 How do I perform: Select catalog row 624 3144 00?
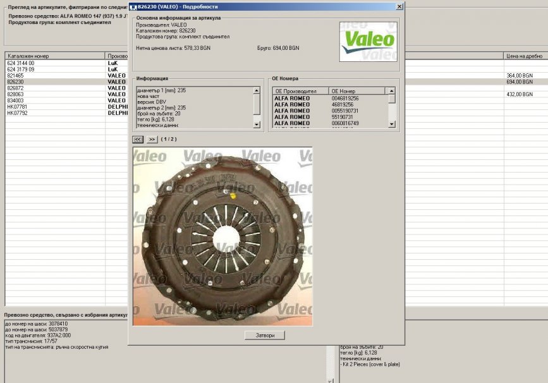tap(55, 63)
